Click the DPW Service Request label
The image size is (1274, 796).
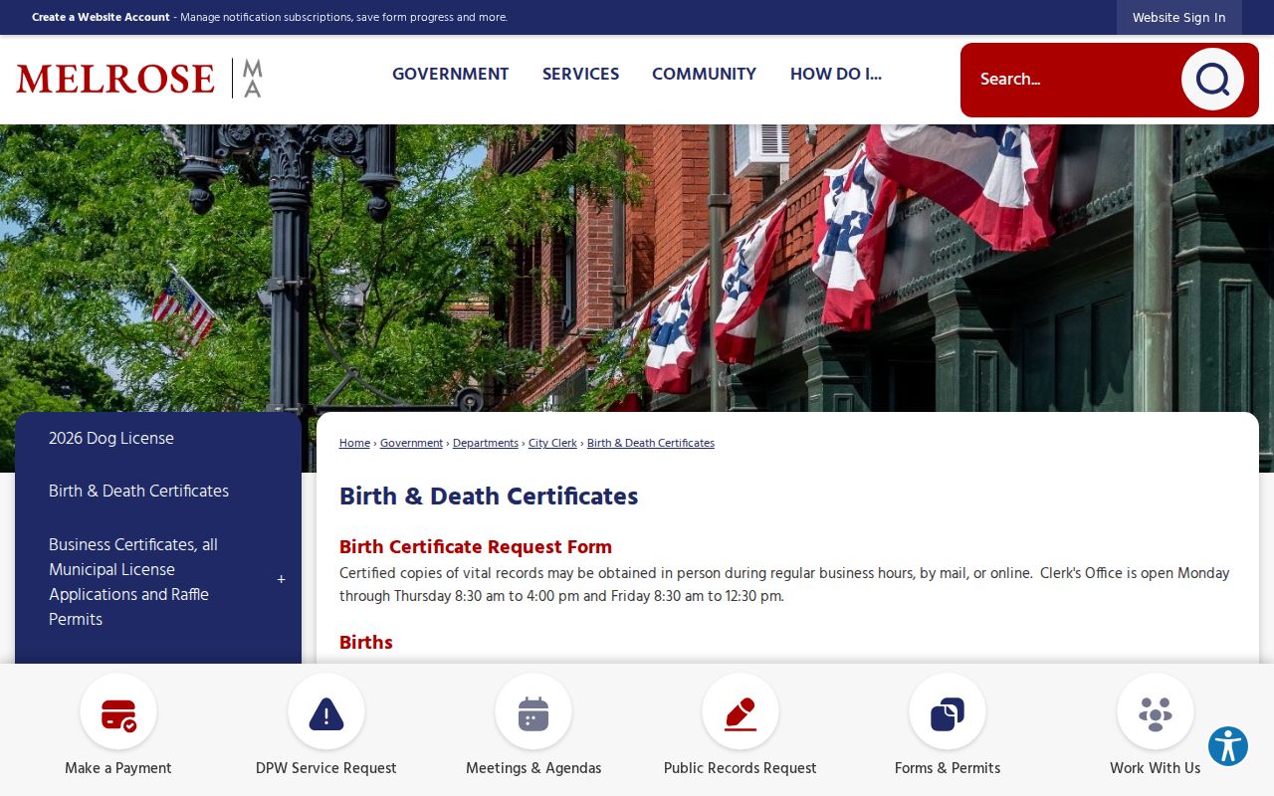pos(326,768)
